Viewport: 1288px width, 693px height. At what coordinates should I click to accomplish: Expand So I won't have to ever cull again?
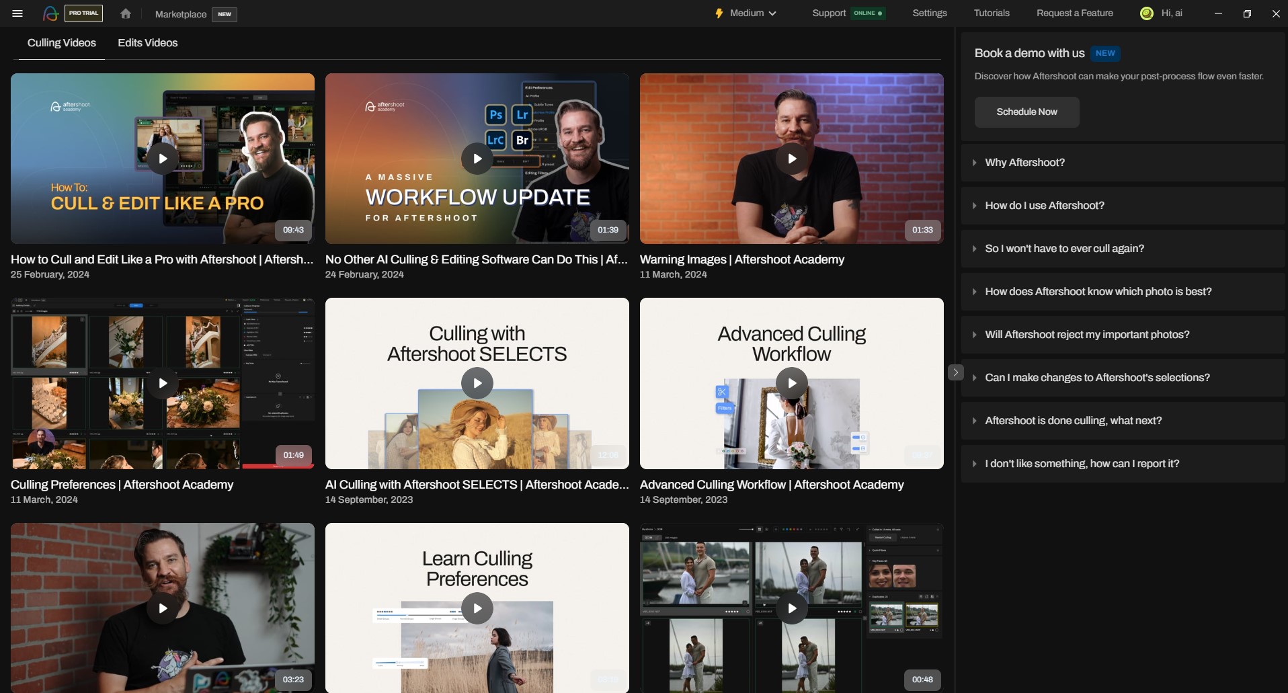tap(1123, 249)
